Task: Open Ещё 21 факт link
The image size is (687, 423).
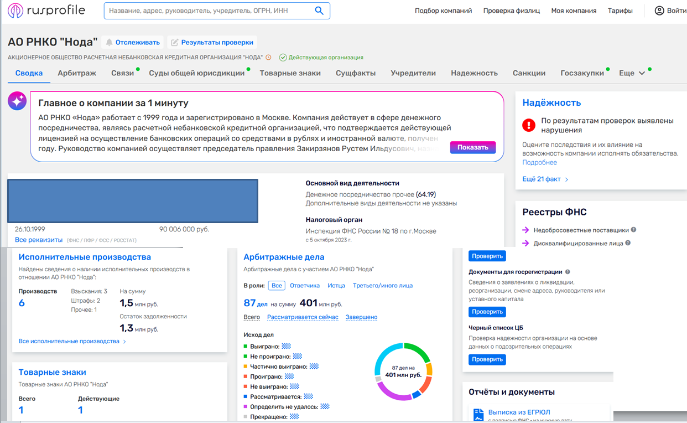Action: coord(545,179)
